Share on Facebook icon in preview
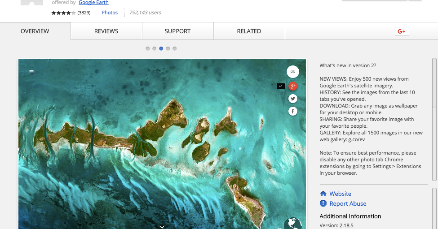The image size is (438, 229). tap(293, 112)
